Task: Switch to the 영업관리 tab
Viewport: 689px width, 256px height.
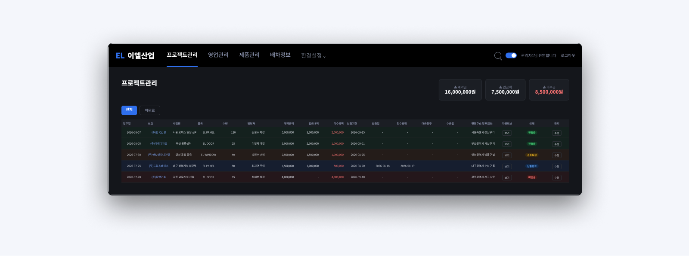Action: point(218,55)
